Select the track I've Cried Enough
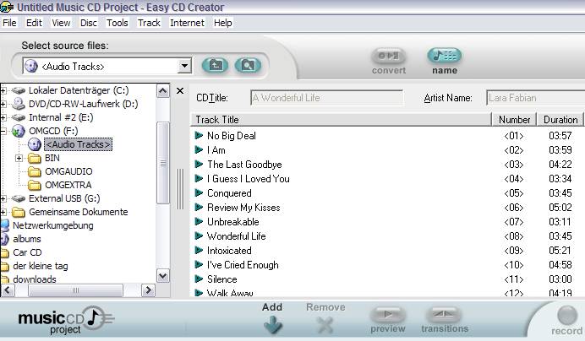Screen dimensions: 585x341 point(243,264)
